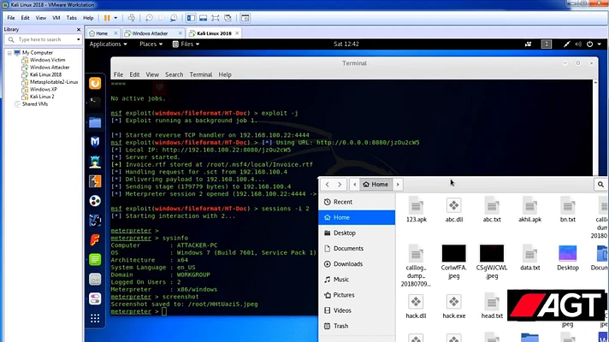609x342 pixels.
Task: Select Windows Victim in the library
Action: (x=47, y=60)
